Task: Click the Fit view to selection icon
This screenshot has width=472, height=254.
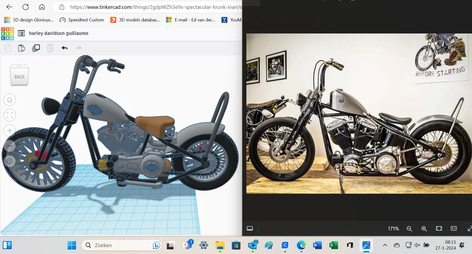Action: tap(9, 115)
